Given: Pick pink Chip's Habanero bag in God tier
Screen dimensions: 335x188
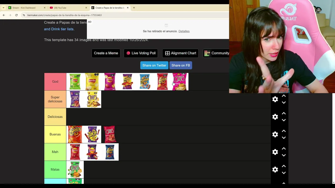Looking at the screenshot, I should click(x=180, y=82).
